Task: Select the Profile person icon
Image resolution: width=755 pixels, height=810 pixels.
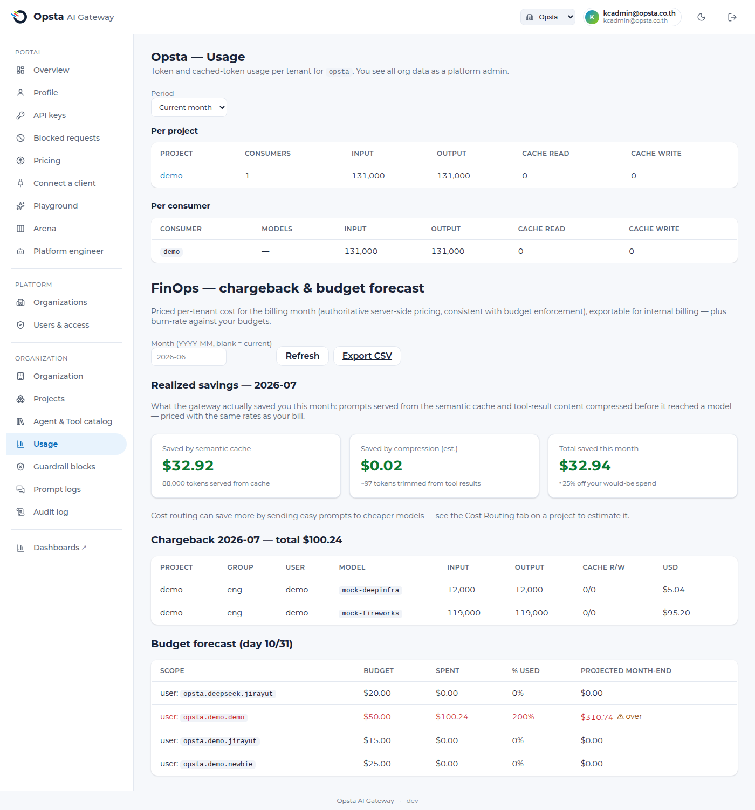Action: coord(20,93)
